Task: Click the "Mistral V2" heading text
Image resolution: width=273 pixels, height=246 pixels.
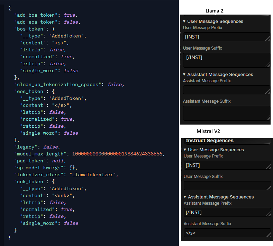Action: 208,131
